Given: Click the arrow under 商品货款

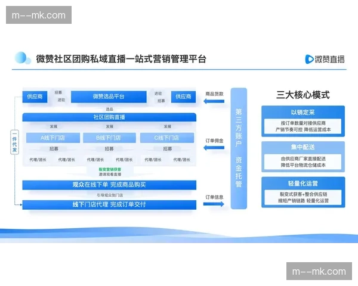Looking at the screenshot, I should (214, 101).
